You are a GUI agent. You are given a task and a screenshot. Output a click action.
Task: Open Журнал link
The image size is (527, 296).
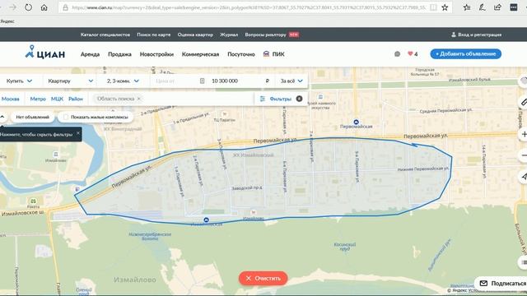click(229, 35)
